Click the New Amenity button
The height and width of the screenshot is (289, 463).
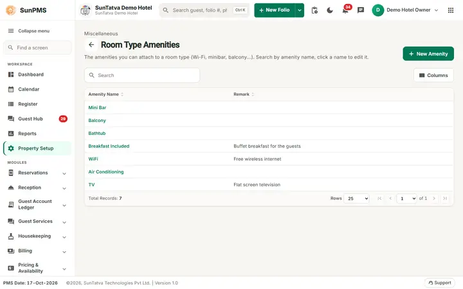click(428, 54)
